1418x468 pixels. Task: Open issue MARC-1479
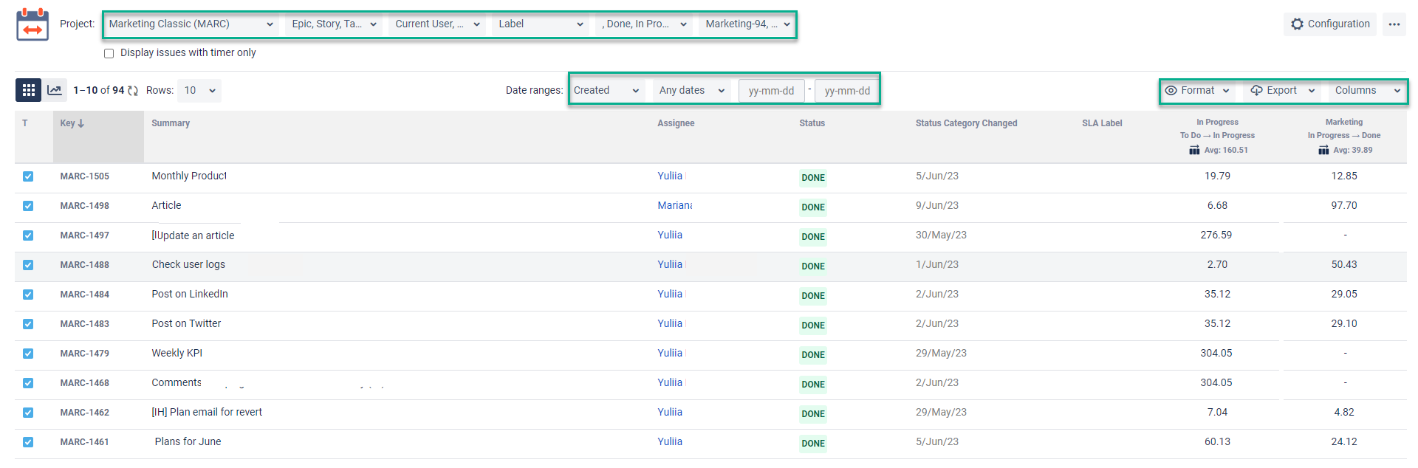[x=85, y=354]
